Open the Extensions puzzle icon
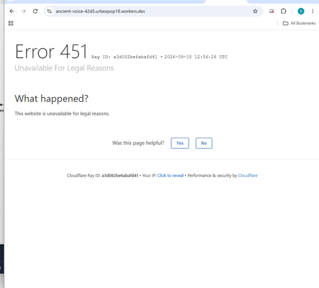The width and height of the screenshot is (319, 288). [283, 11]
